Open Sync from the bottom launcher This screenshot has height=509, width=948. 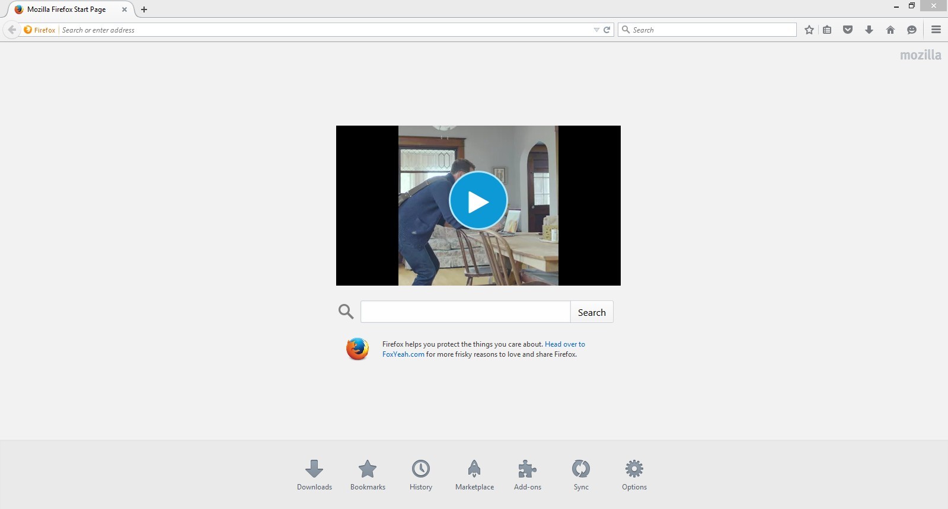point(581,475)
